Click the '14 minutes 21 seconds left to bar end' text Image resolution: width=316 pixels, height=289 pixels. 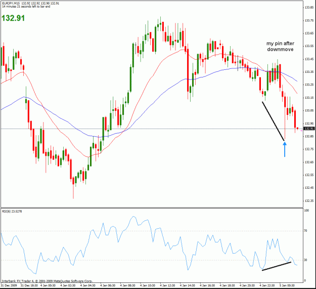click(26, 7)
